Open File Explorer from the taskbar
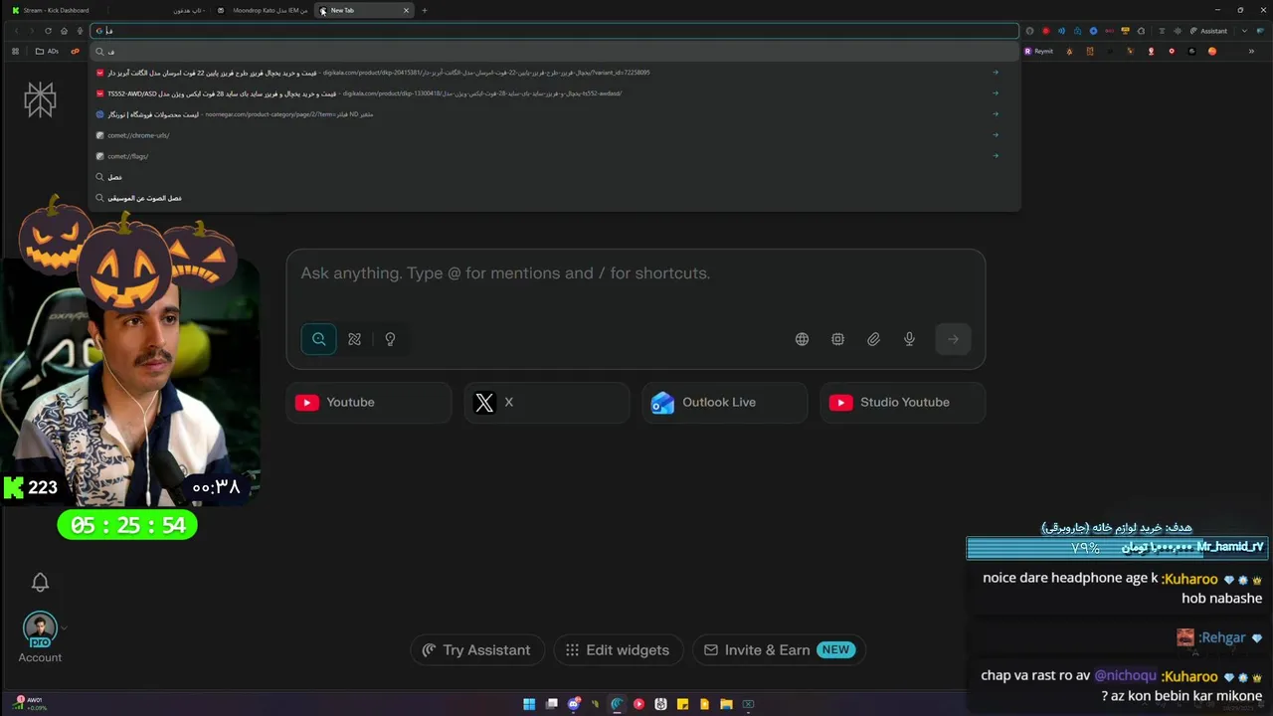Image resolution: width=1273 pixels, height=716 pixels. point(726,704)
